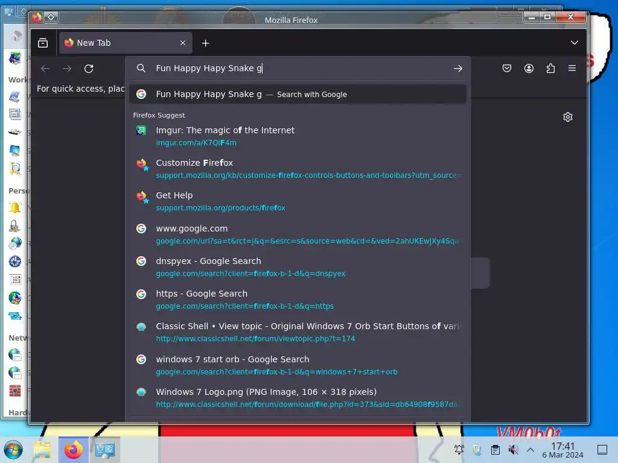Close the New Tab tab
The image size is (618, 463).
pyautogui.click(x=183, y=43)
